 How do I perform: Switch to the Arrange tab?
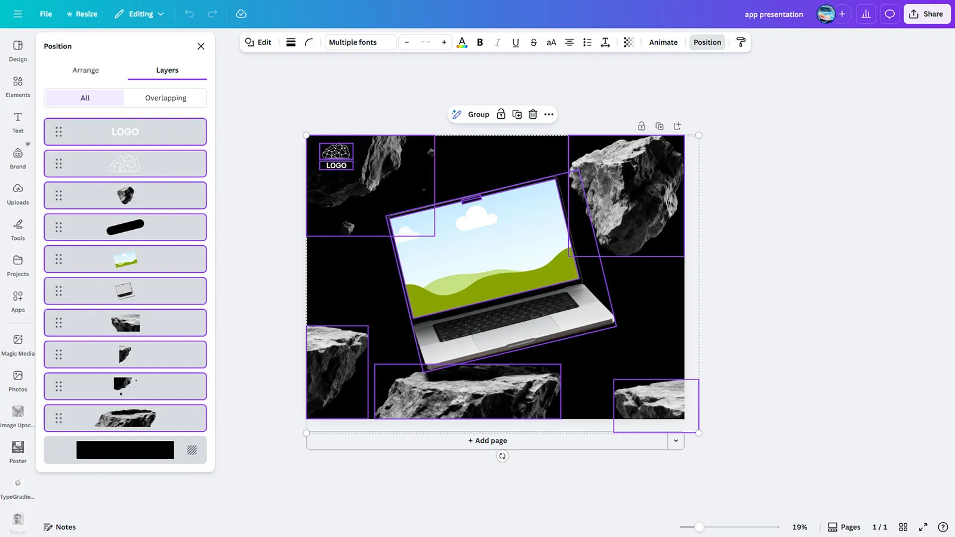click(x=85, y=70)
